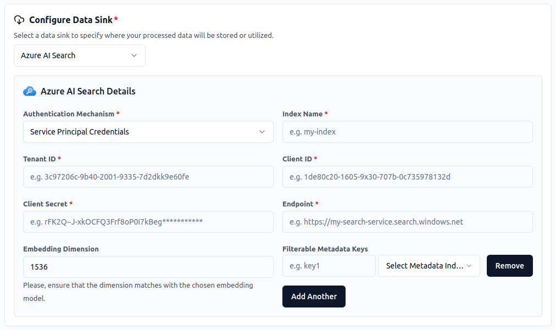Click into the Tenant ID text box
The height and width of the screenshot is (330, 556).
(148, 177)
